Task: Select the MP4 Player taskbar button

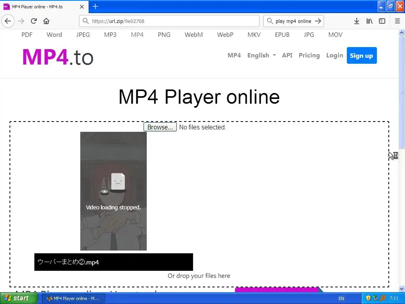Action: coord(73,298)
